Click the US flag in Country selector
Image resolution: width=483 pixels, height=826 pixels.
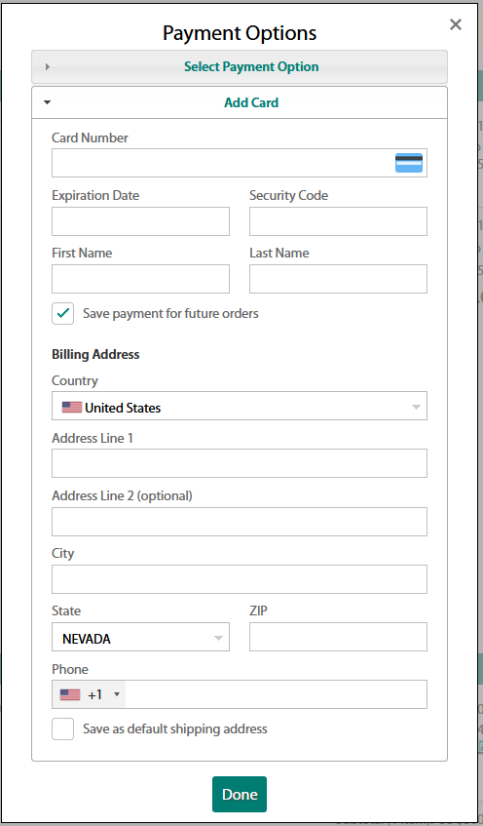pos(72,408)
